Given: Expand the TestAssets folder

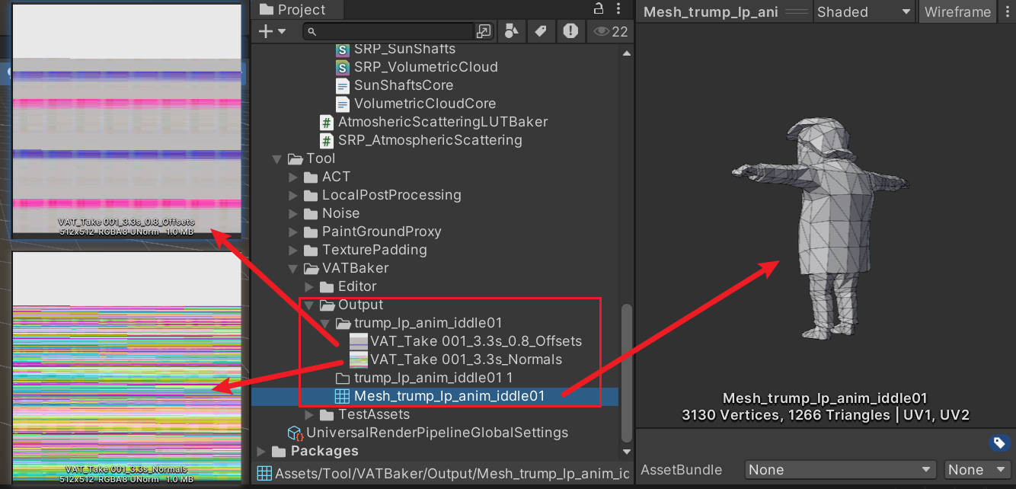Looking at the screenshot, I should pyautogui.click(x=309, y=414).
